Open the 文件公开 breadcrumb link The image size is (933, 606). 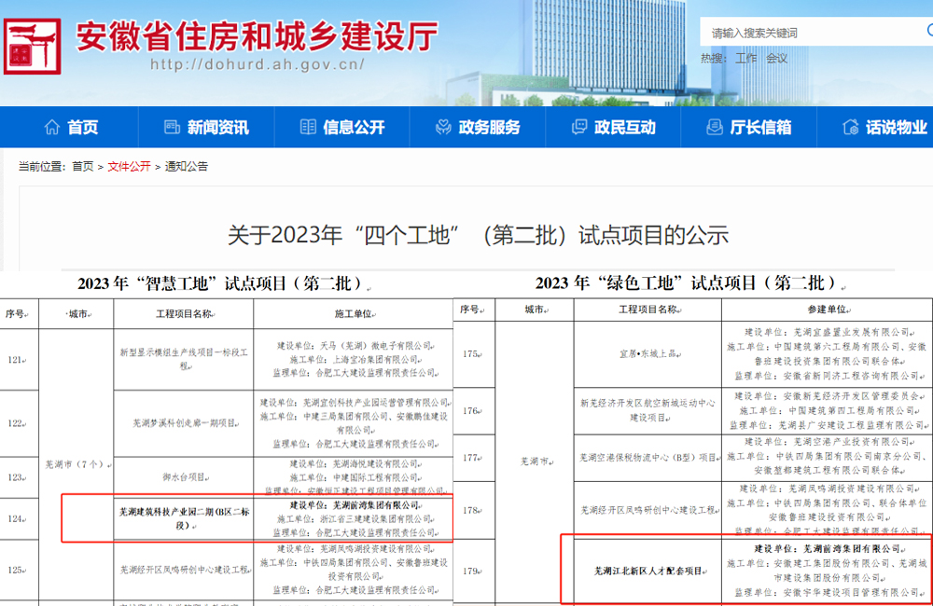coord(129,167)
